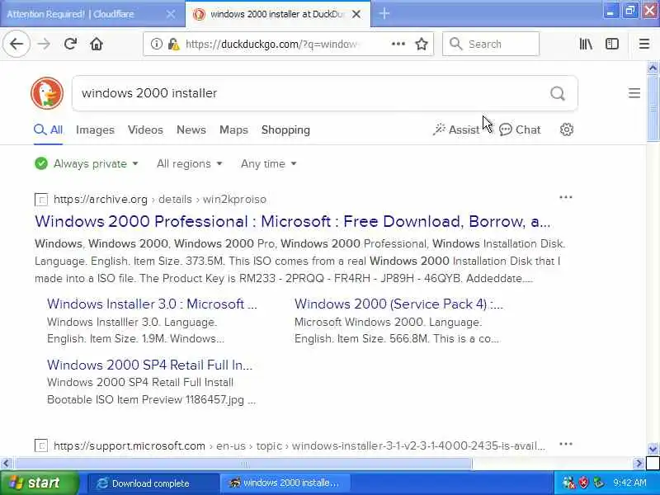Click the green arrow tray icon
This screenshot has height=495, width=660.
point(598,483)
